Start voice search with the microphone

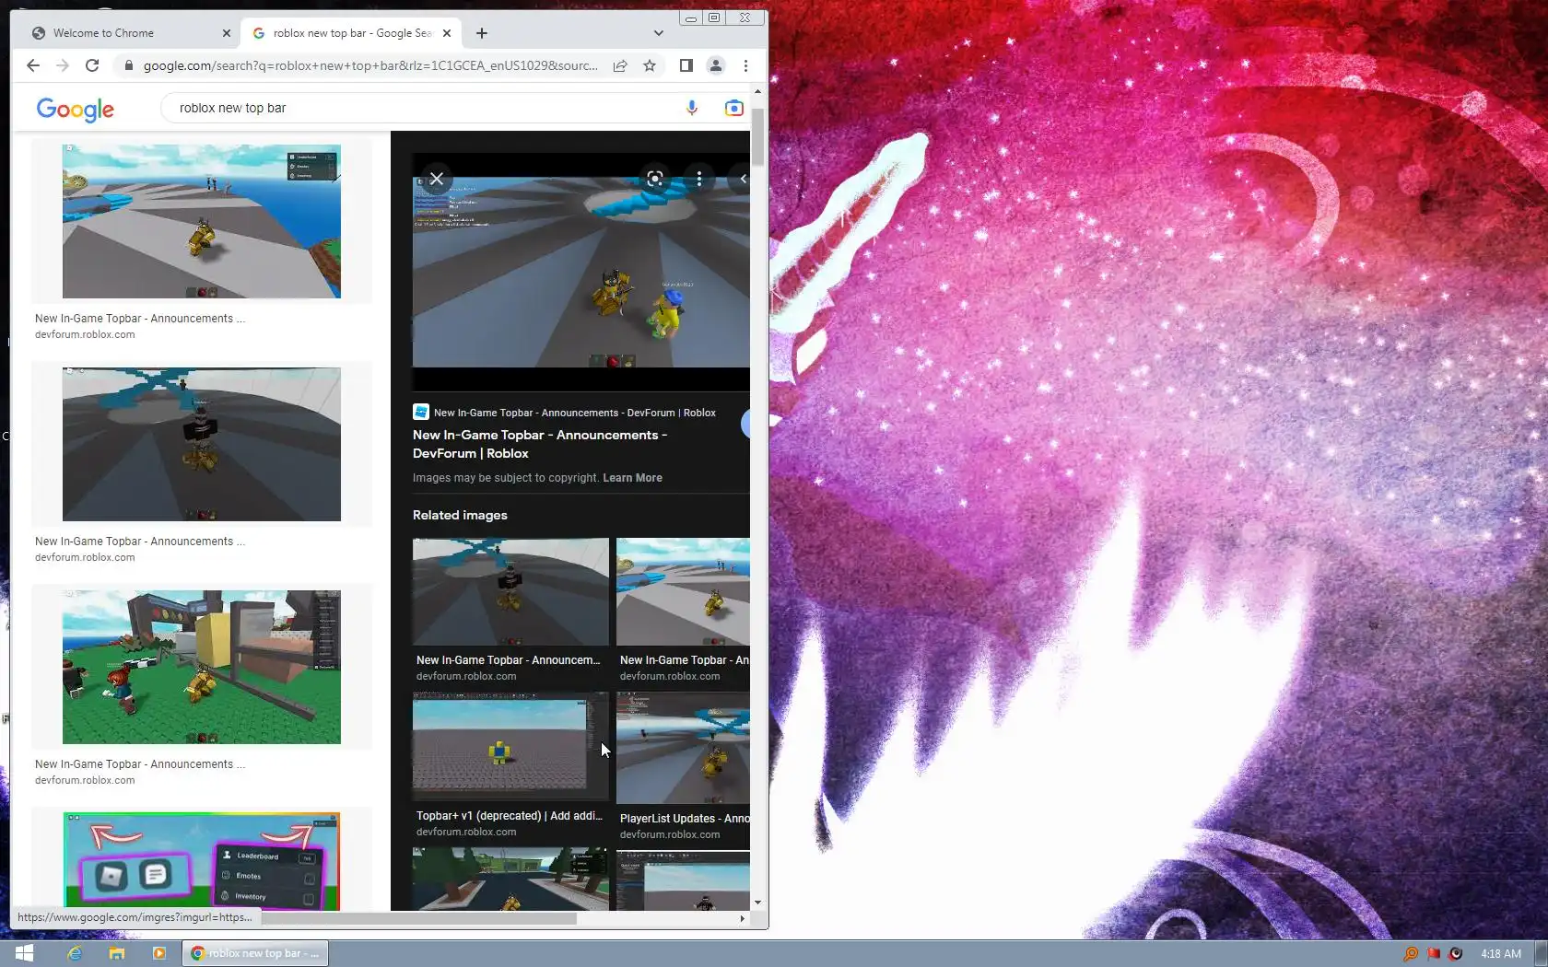coord(692,108)
